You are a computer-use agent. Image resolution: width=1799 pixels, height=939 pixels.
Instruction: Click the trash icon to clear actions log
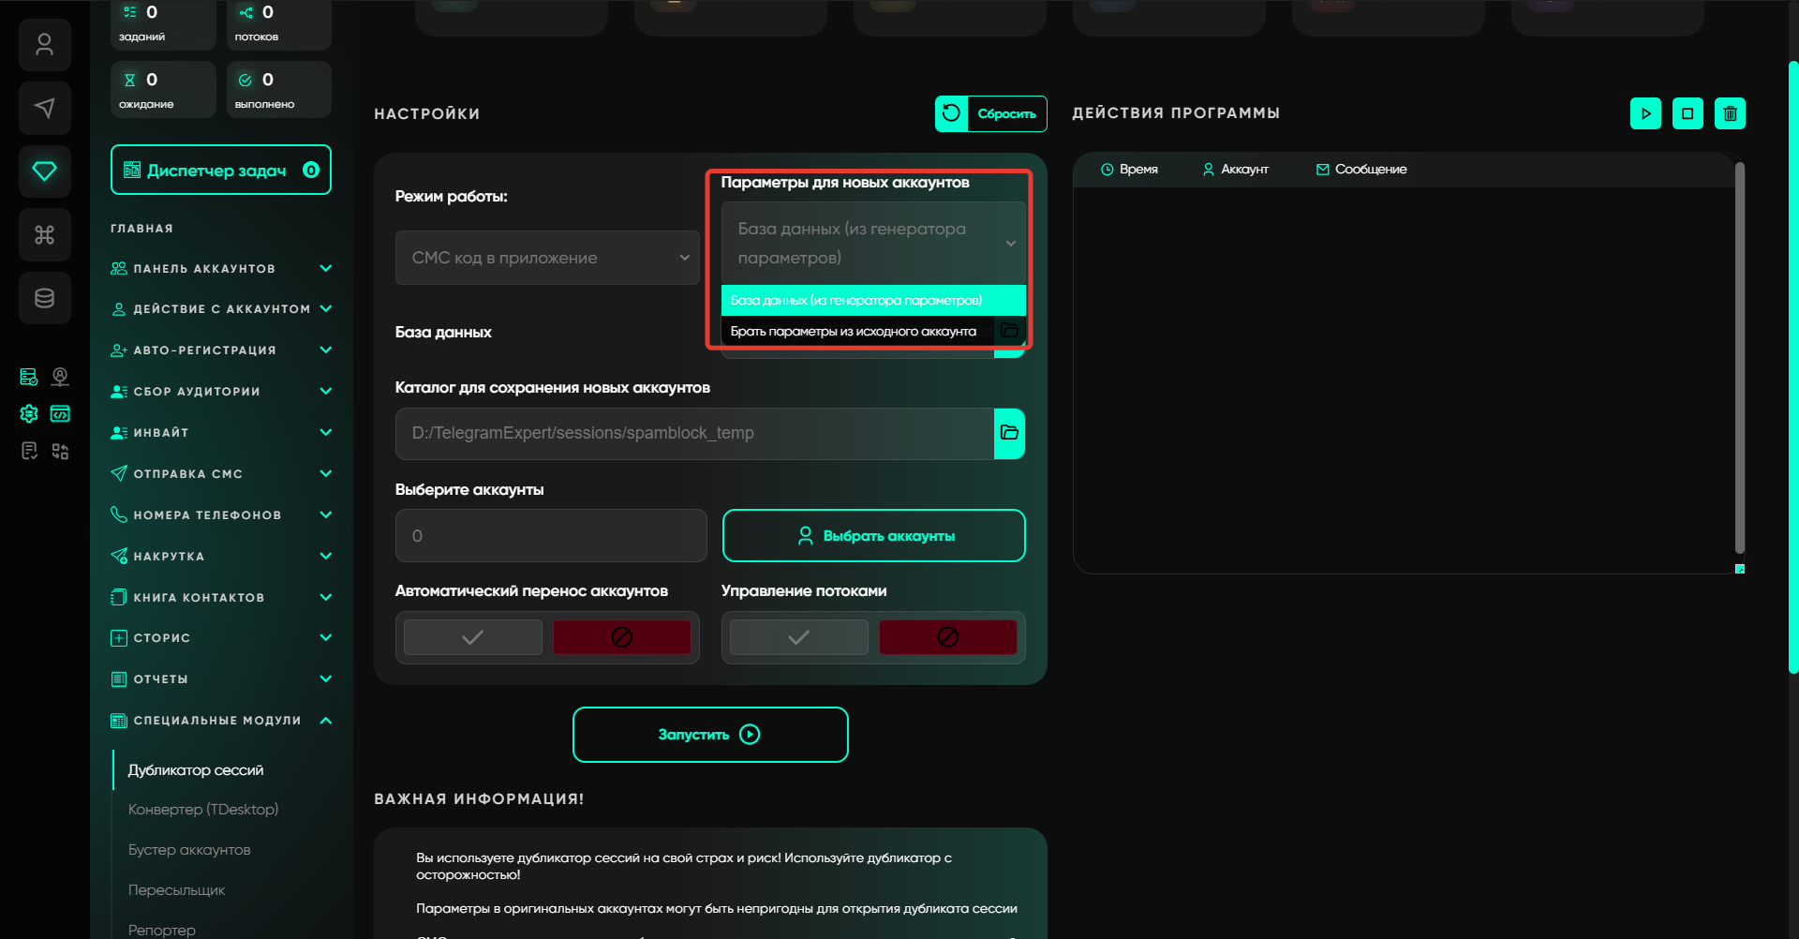pos(1730,113)
